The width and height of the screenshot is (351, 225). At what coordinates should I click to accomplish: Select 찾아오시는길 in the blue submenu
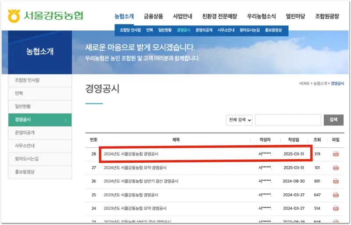(x=250, y=30)
